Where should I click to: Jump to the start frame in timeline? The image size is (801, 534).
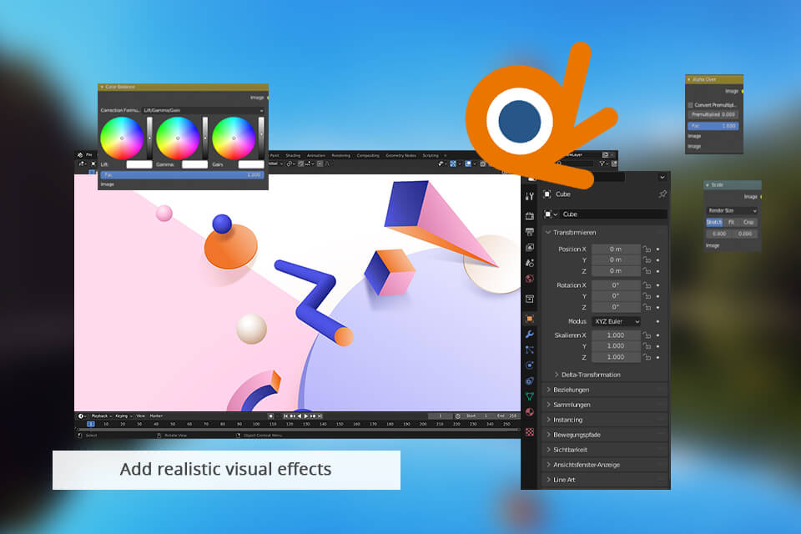pos(285,416)
